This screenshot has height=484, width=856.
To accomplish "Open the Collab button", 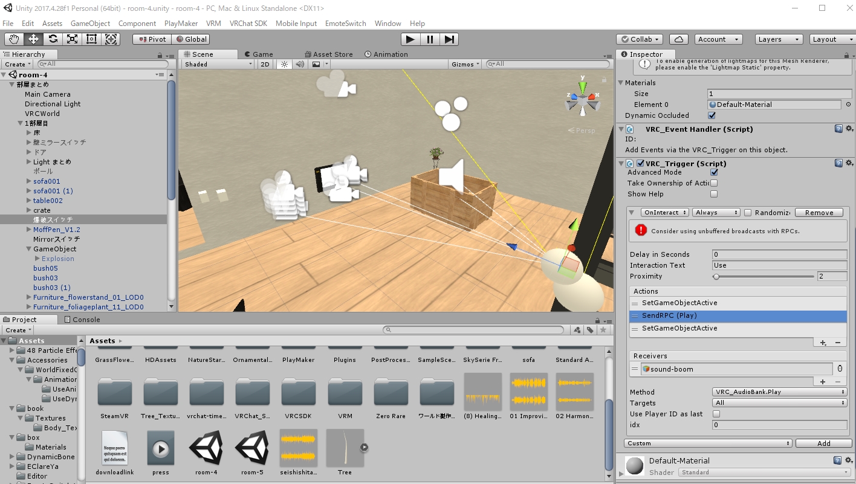I will click(641, 39).
